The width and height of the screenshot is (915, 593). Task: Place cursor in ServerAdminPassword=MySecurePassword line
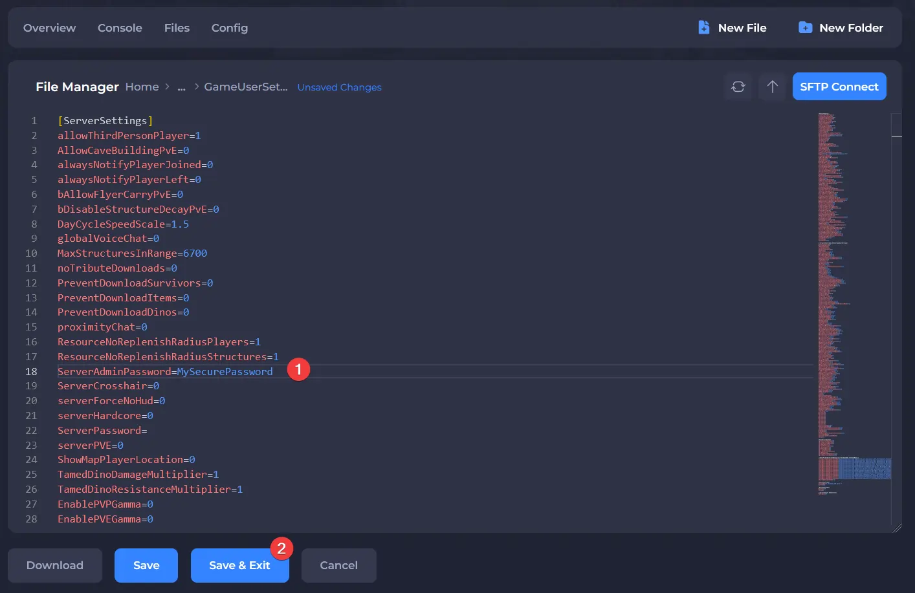[x=165, y=372]
